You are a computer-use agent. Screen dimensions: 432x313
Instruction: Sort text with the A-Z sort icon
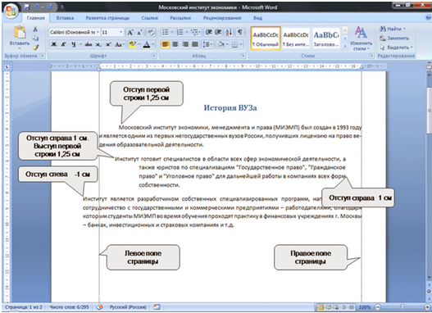(229, 33)
